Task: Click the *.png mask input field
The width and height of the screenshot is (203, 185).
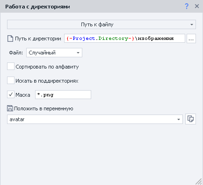Action: [63, 94]
